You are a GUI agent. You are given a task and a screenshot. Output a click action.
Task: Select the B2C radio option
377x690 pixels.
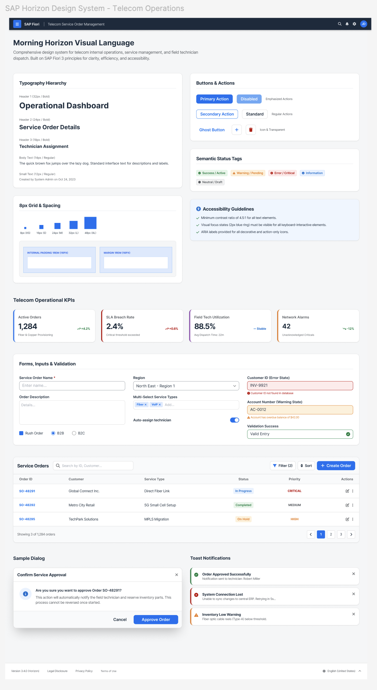[74, 433]
